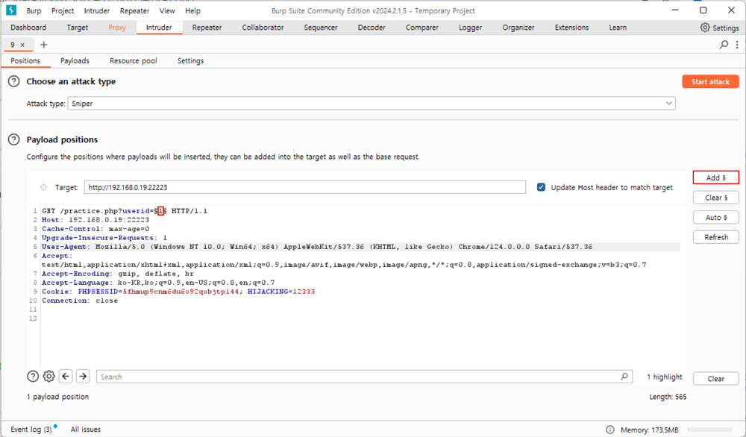Open the Extensions tab
The width and height of the screenshot is (746, 437).
point(571,28)
